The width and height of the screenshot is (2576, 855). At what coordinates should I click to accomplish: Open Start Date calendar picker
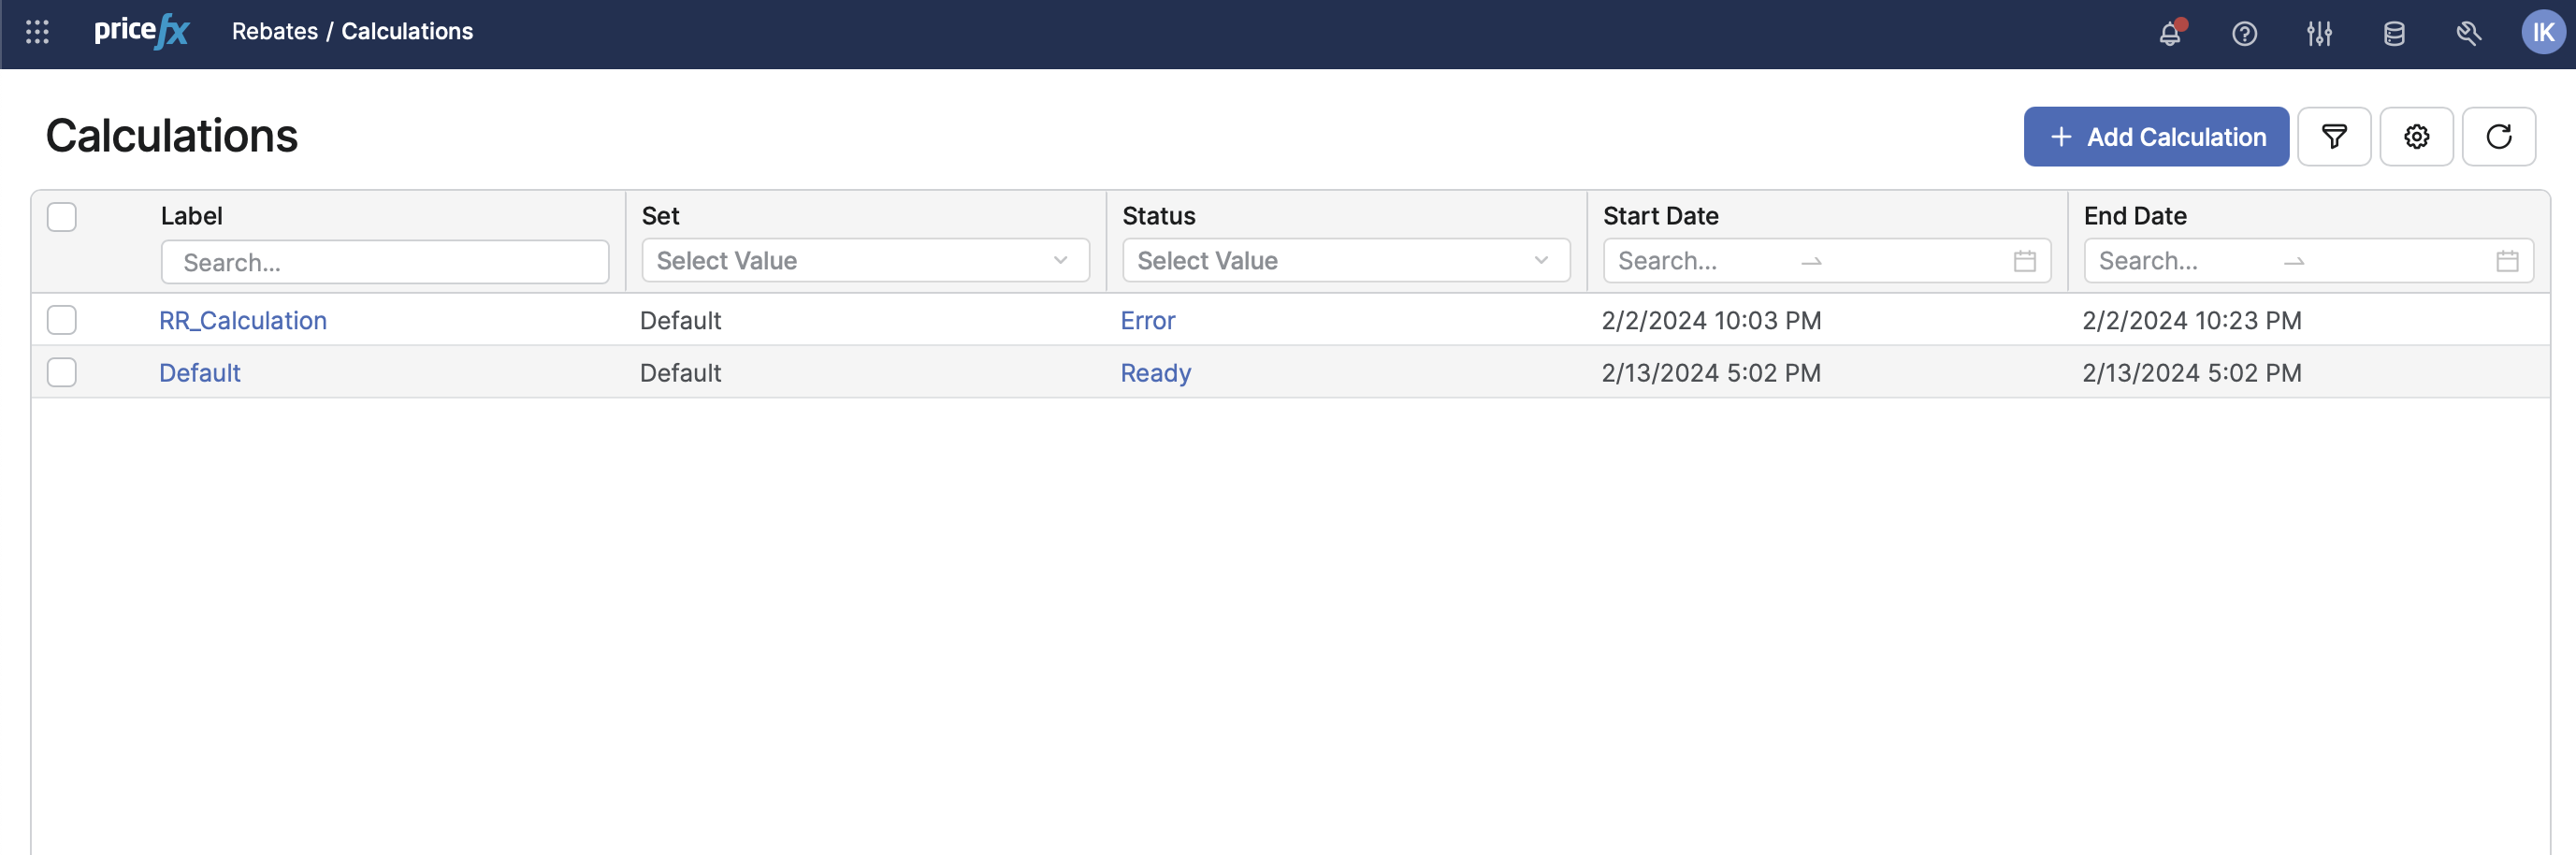2024,261
